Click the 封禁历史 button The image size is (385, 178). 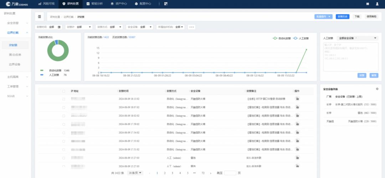point(343,17)
